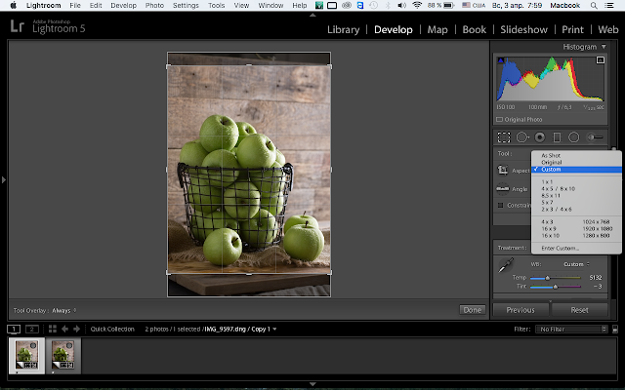Select the Radial Filter tool
Viewport: 625px width, 390px height.
click(573, 137)
